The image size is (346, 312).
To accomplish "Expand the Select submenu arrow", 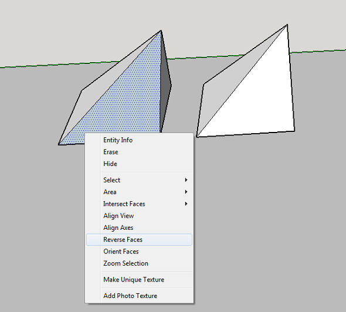I will tap(186, 180).
